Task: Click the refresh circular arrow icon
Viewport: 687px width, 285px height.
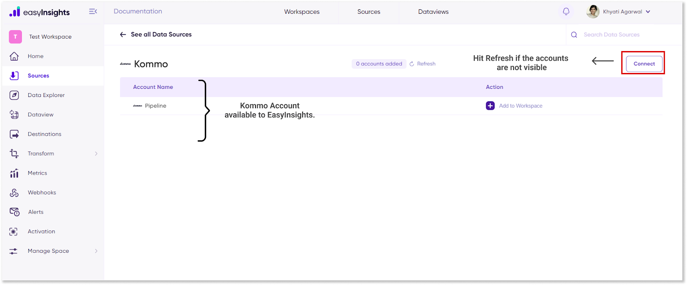Action: click(412, 64)
